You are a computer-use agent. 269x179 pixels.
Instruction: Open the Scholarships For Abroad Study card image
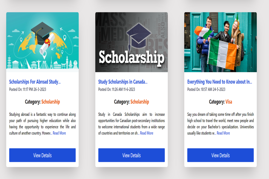point(42,42)
